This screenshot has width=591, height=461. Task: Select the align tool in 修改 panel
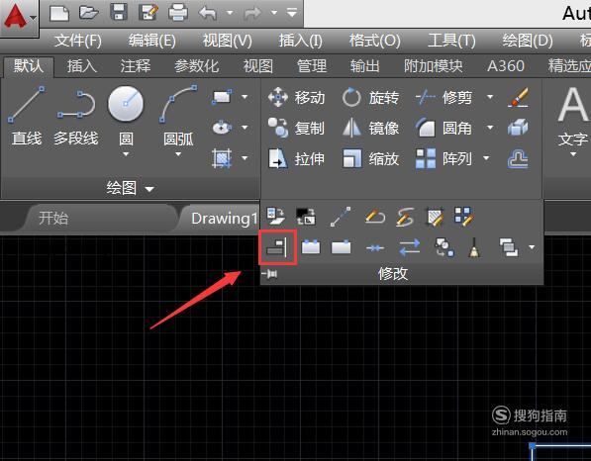coord(278,248)
